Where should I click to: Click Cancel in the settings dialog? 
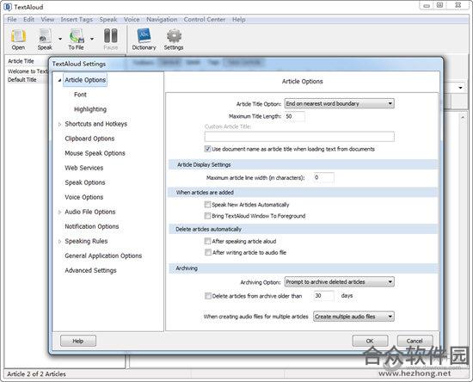(x=415, y=341)
